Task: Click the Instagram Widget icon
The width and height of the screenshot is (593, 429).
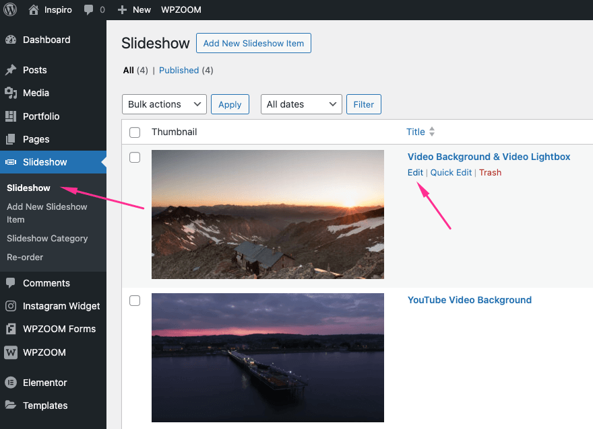Action: point(11,306)
